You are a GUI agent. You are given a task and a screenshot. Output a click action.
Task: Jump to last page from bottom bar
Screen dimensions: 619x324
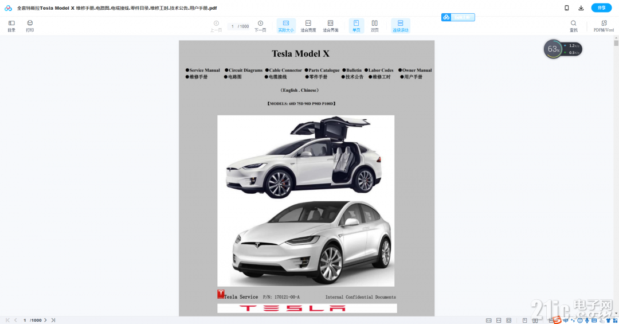tap(53, 320)
